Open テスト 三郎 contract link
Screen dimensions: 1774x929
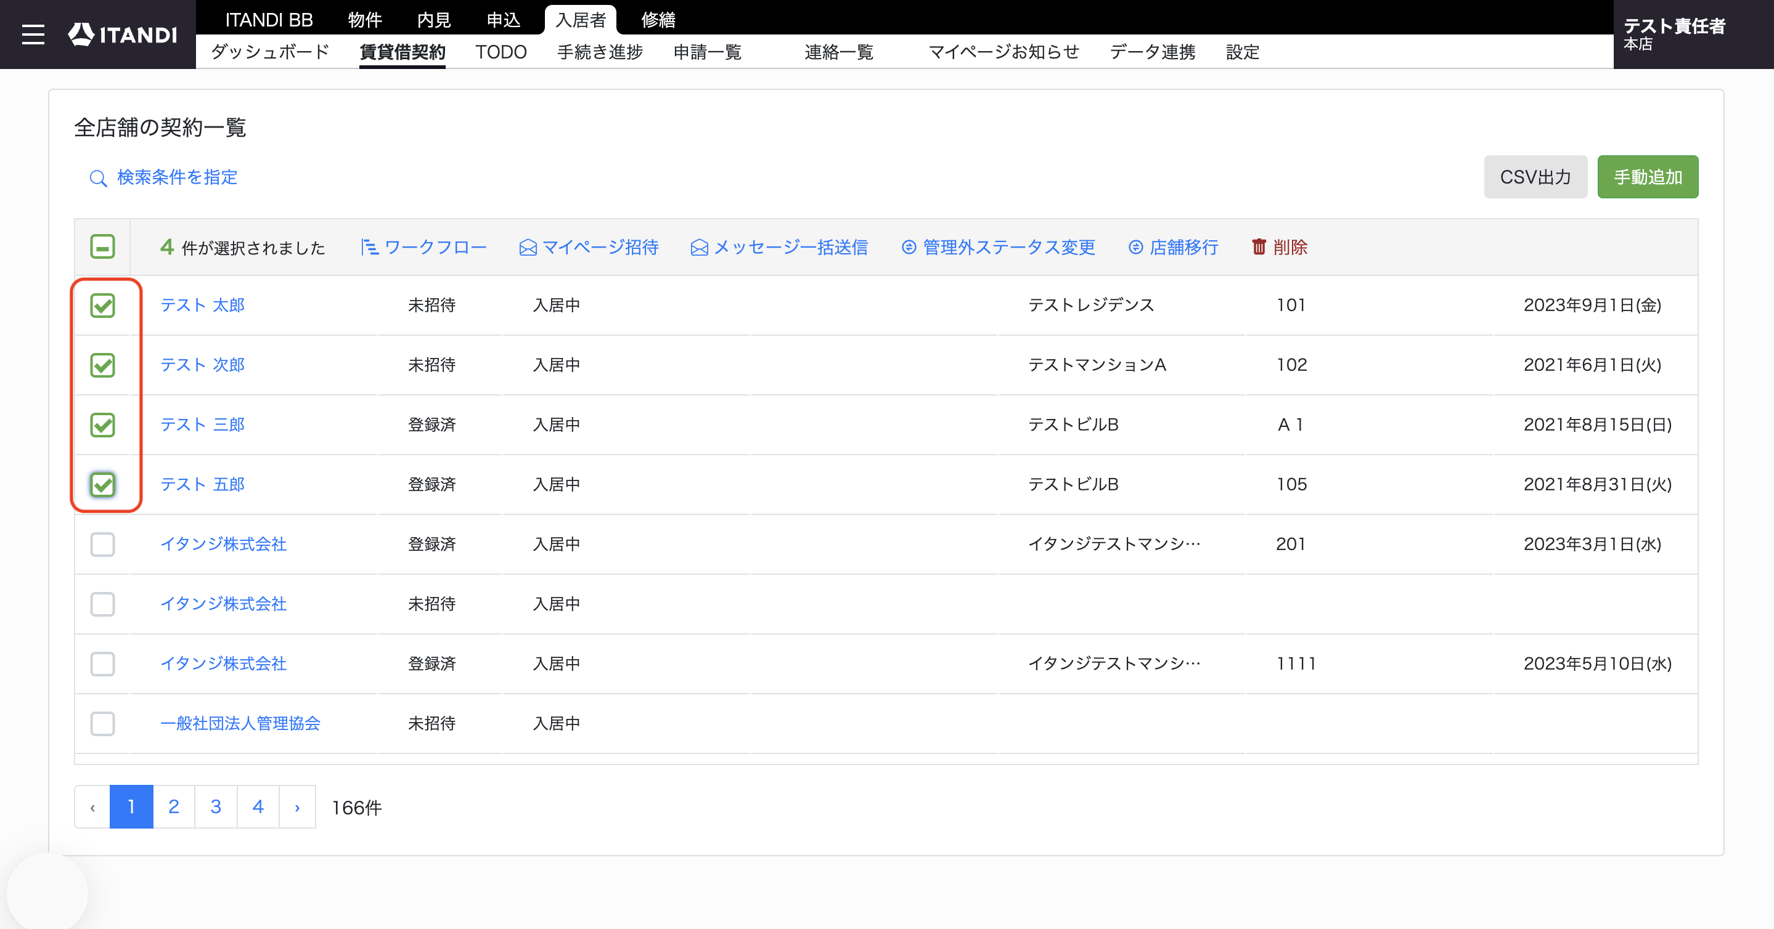click(202, 424)
